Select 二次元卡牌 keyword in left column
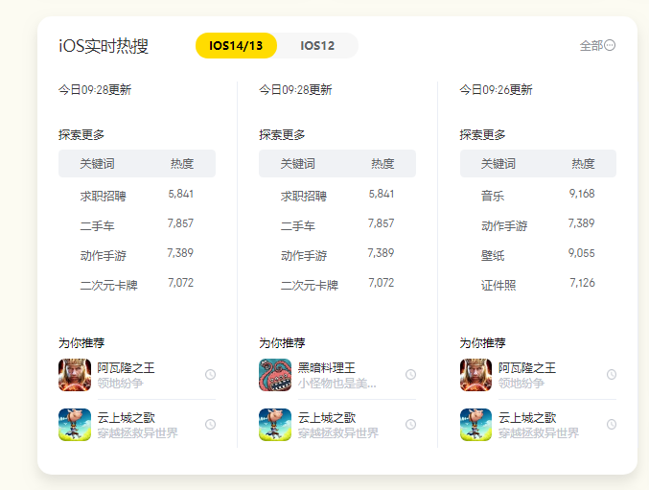 (x=109, y=285)
